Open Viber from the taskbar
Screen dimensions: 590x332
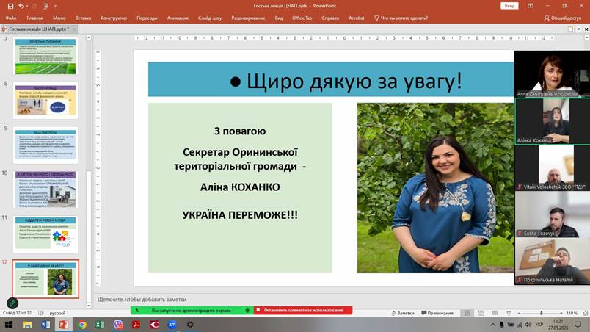(x=118, y=324)
